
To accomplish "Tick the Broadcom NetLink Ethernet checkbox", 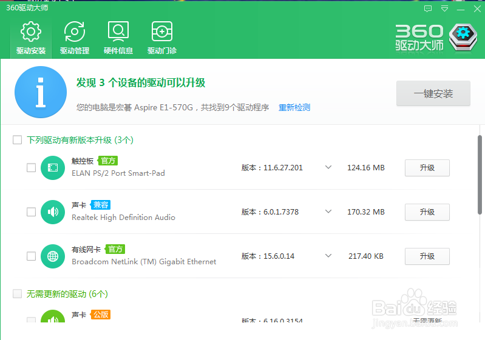I will point(31,256).
